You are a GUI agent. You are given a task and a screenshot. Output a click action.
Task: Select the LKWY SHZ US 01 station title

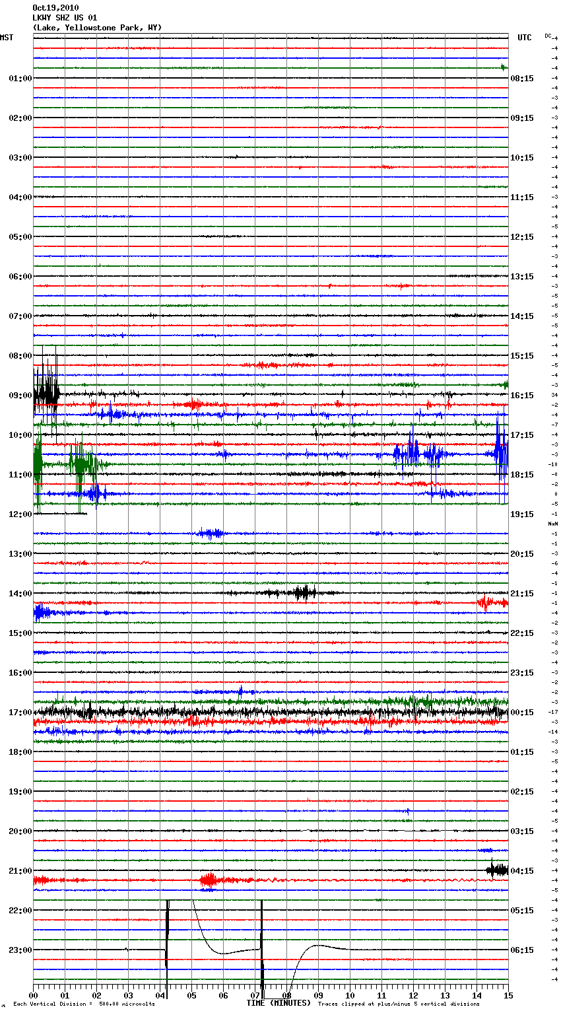(65, 18)
